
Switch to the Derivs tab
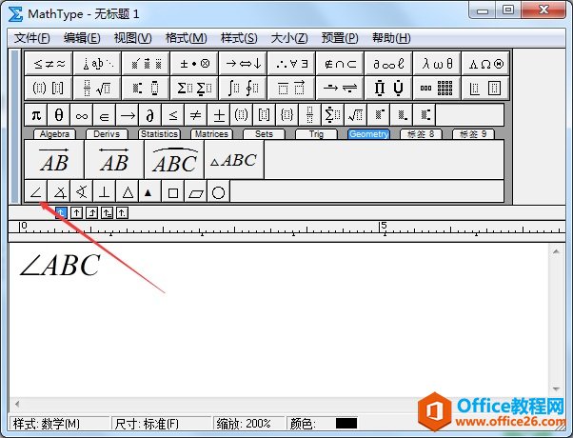(107, 134)
